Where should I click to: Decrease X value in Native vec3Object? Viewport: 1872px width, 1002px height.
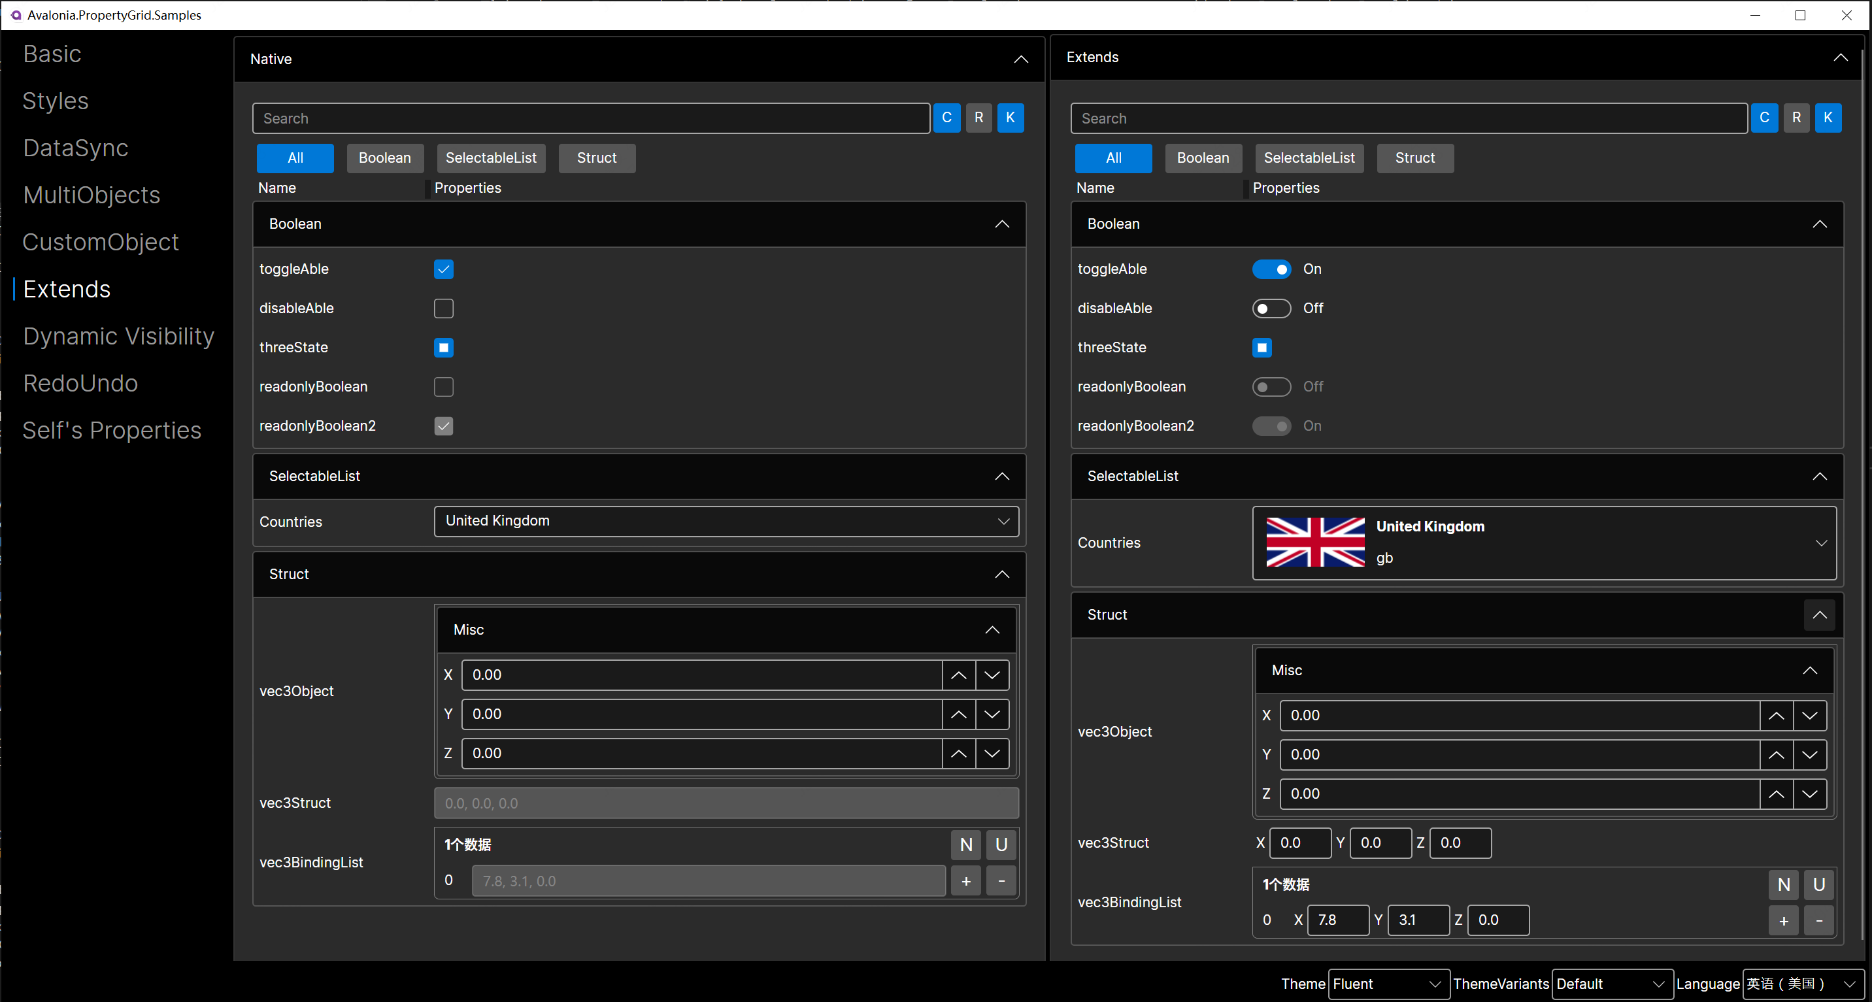[x=992, y=675]
